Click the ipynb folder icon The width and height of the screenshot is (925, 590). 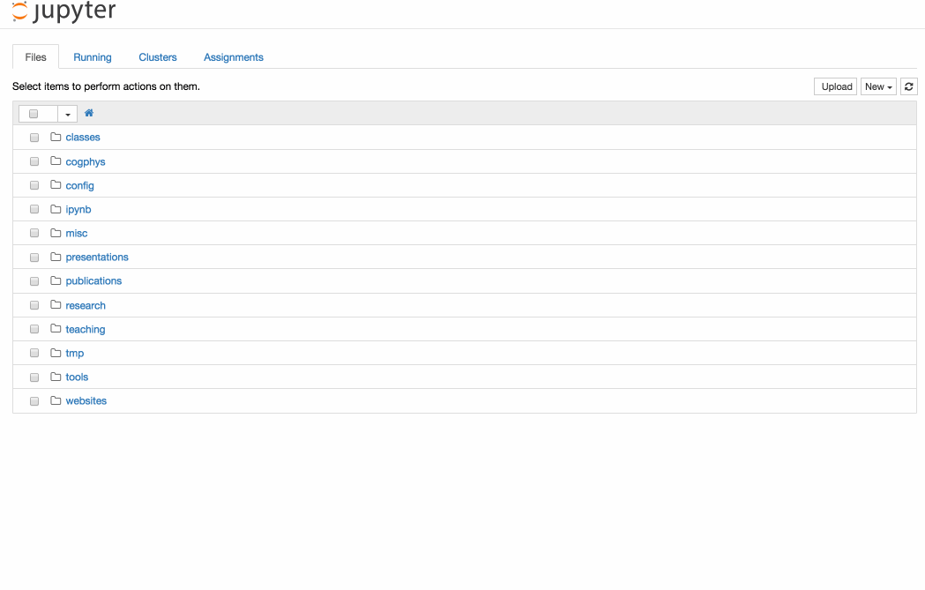click(56, 209)
